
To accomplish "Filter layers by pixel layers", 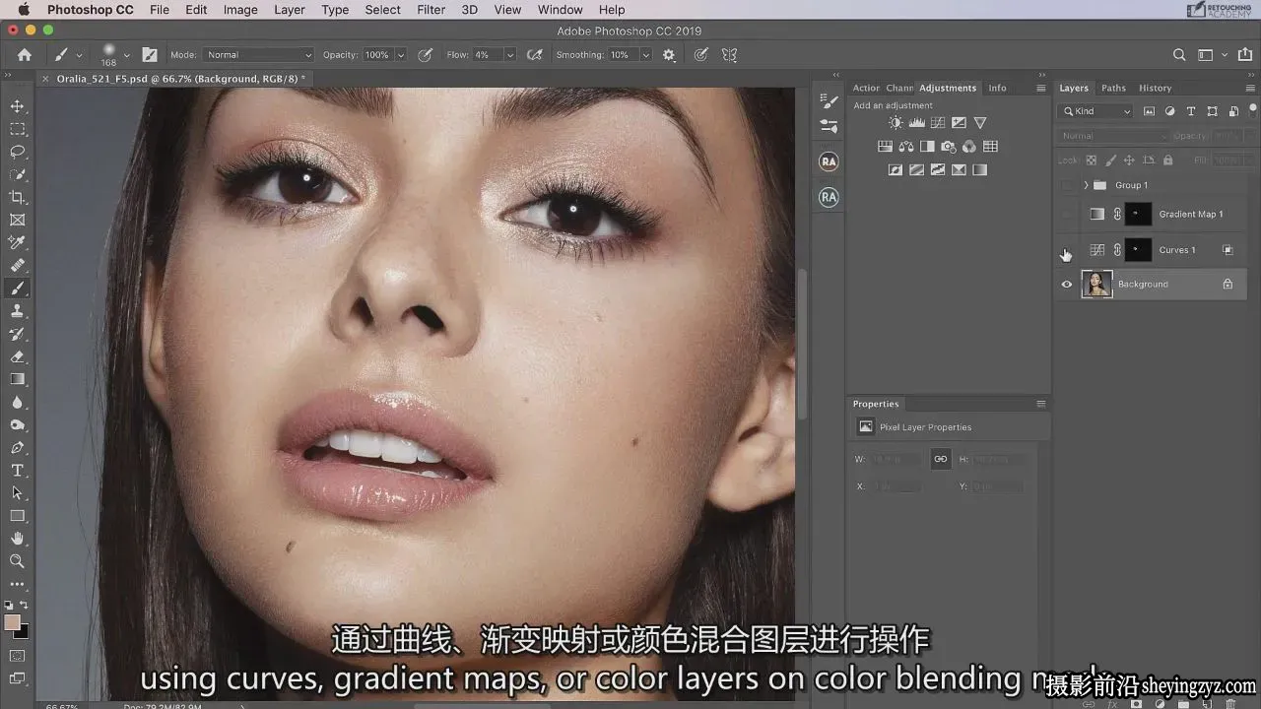I will 1149,112.
